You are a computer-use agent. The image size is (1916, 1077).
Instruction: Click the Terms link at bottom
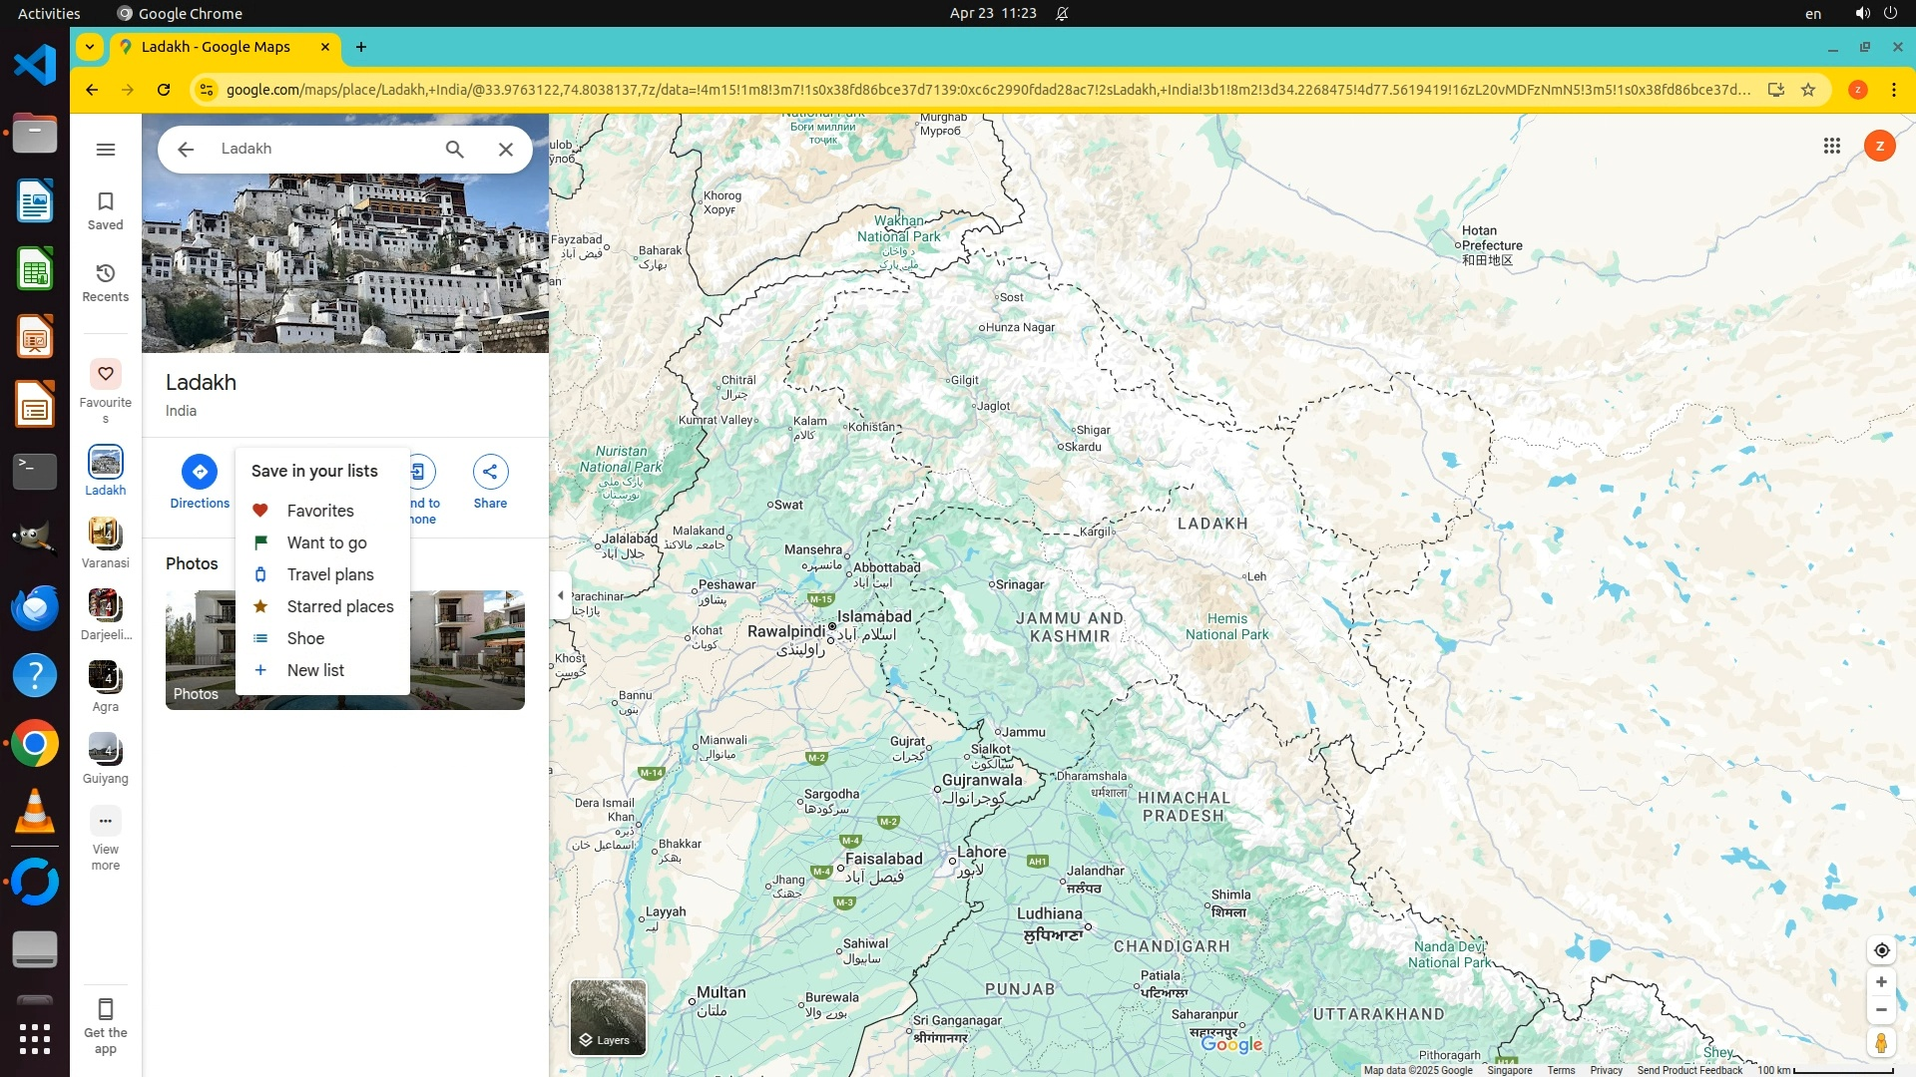coord(1561,1070)
